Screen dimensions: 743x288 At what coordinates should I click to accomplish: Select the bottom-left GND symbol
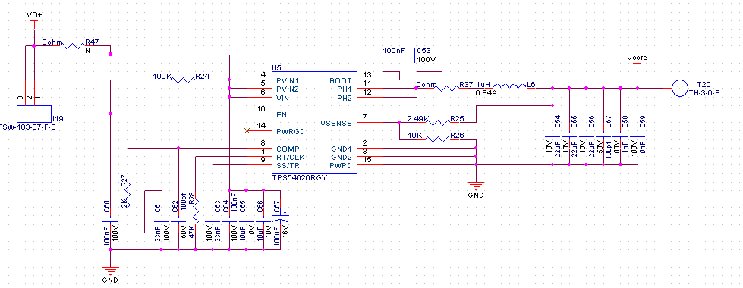click(110, 271)
